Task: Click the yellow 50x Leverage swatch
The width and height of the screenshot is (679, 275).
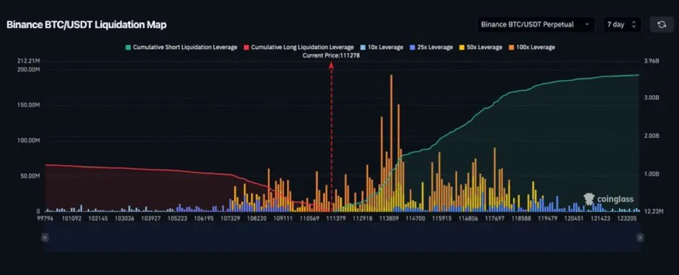Action: (462, 47)
